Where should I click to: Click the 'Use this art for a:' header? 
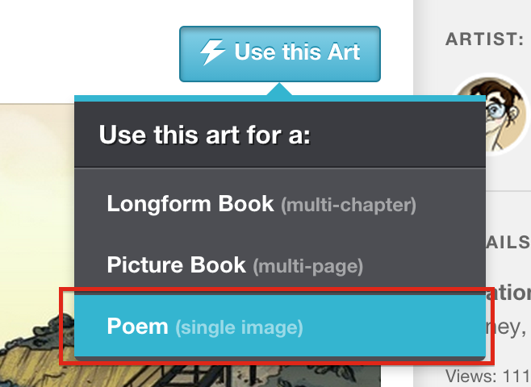pos(204,135)
